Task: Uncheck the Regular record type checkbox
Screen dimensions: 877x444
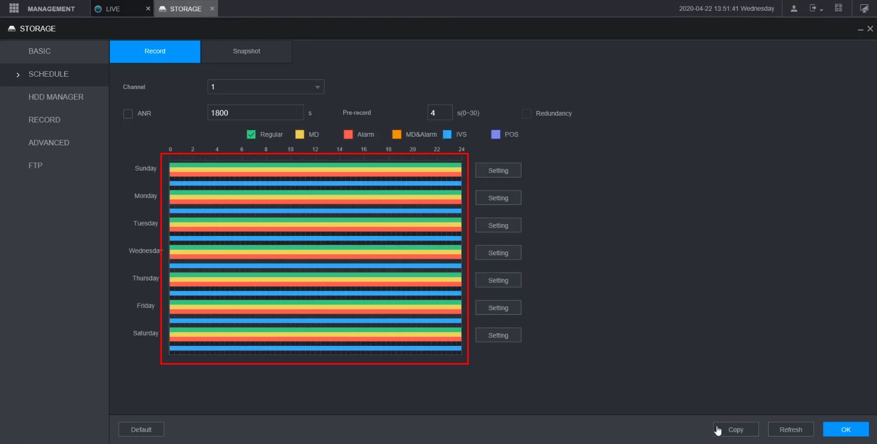Action: 251,135
